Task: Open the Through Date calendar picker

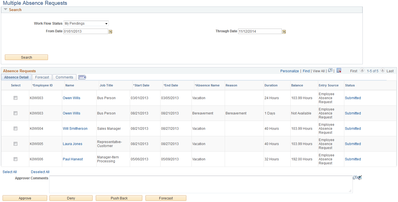Action: click(x=284, y=31)
